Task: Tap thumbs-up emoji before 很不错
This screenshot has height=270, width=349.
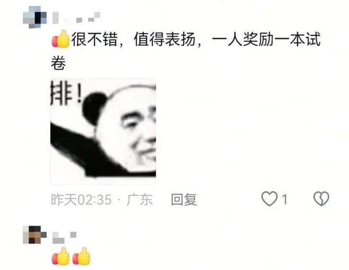Action: (61, 39)
